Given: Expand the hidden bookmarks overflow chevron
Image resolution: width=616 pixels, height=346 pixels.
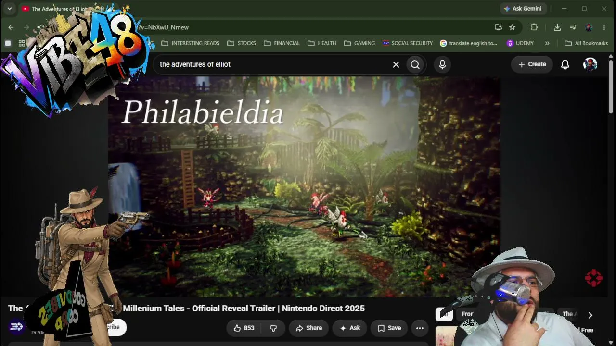Looking at the screenshot, I should point(547,43).
